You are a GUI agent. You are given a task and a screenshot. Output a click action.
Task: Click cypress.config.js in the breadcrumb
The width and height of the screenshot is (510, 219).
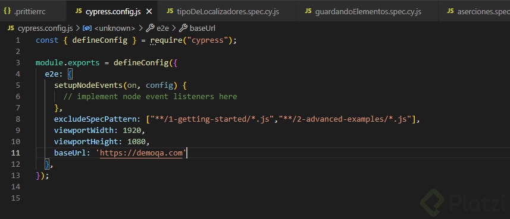45,28
